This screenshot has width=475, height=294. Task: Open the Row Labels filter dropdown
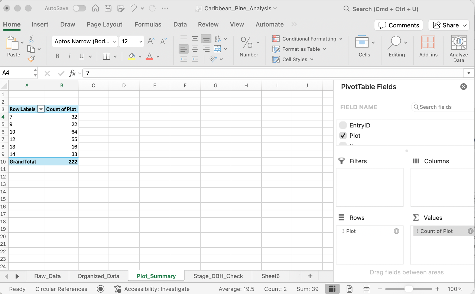[41, 109]
